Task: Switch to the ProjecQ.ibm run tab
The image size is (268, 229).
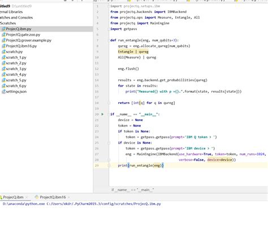Action: [13, 197]
